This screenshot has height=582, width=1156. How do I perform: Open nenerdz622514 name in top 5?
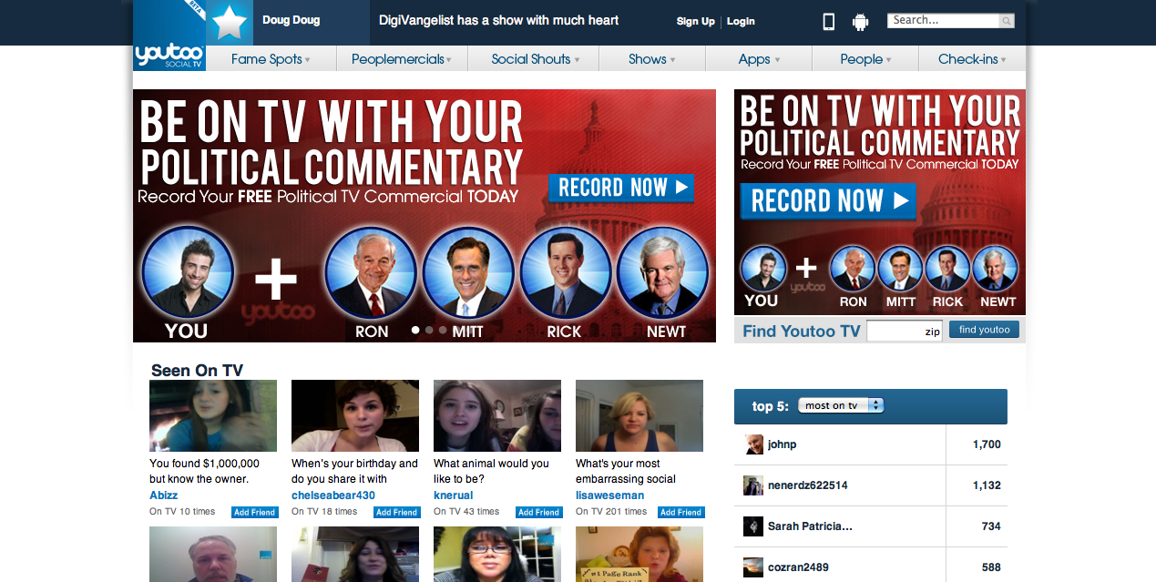pyautogui.click(x=808, y=485)
